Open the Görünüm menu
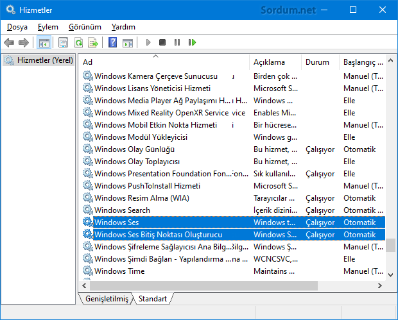This screenshot has height=320, width=398. [85, 27]
